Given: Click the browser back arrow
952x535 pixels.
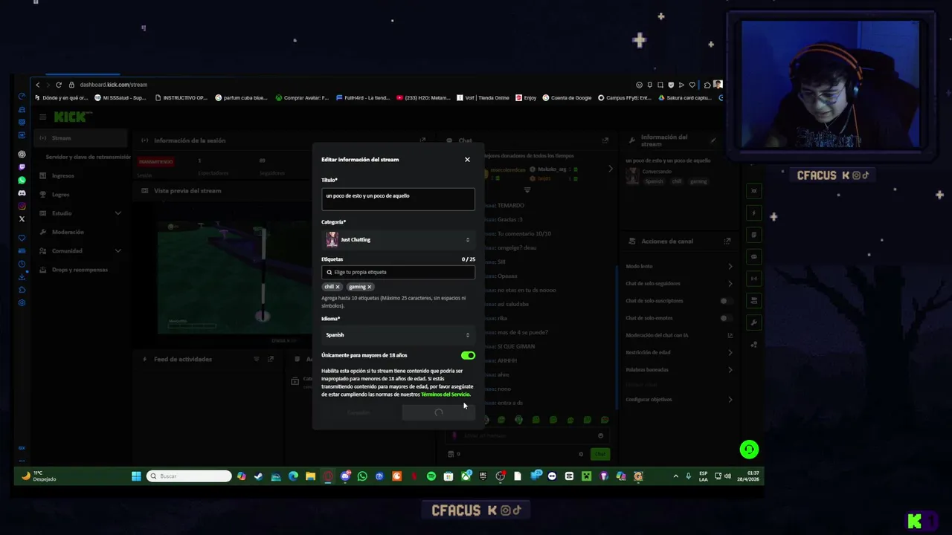Looking at the screenshot, I should click(x=38, y=85).
